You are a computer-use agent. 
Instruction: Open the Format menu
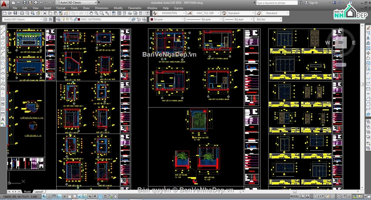[x=61, y=8]
